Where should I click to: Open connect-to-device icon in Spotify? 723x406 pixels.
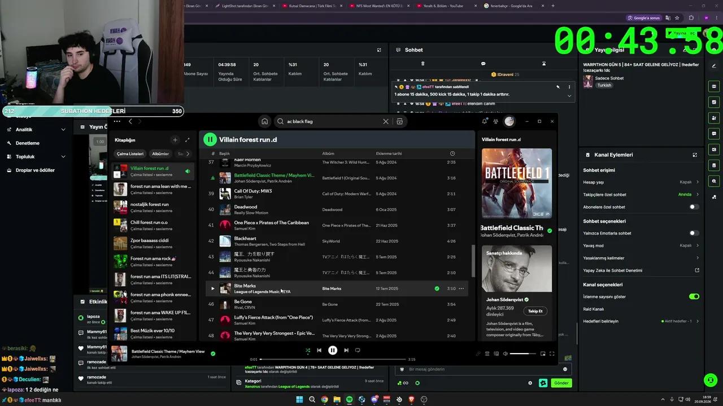(x=496, y=354)
